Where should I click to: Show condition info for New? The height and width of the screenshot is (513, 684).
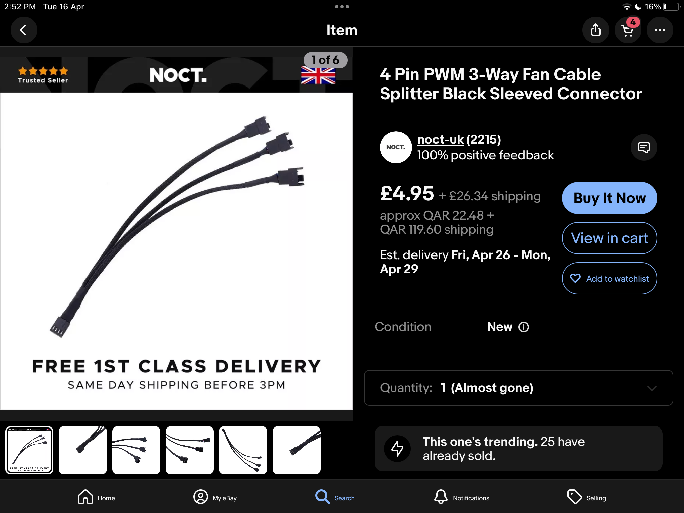coord(524,327)
